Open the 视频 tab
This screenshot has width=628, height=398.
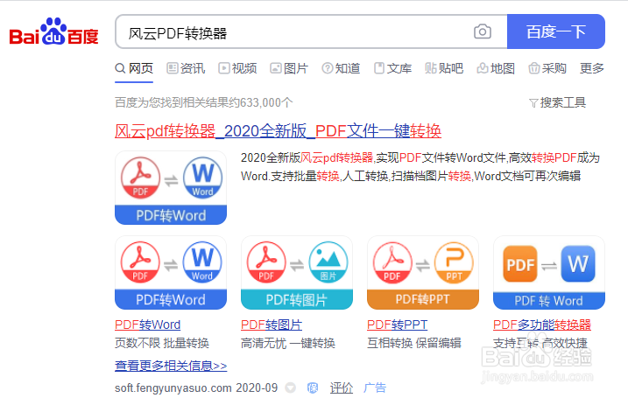click(x=237, y=68)
